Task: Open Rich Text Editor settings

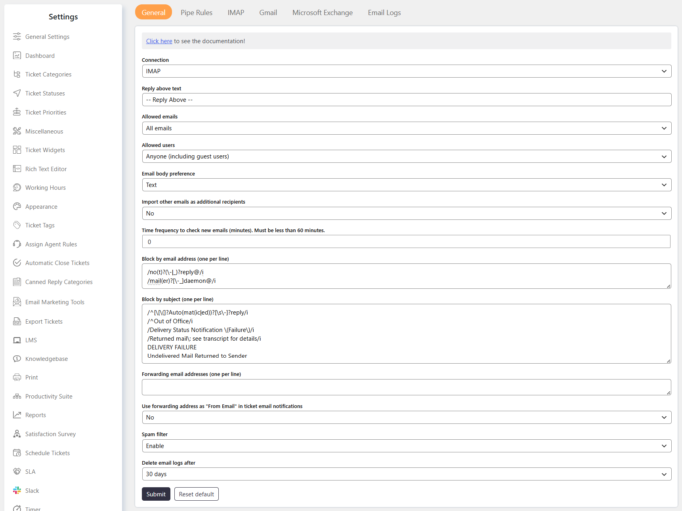Action: tap(46, 169)
